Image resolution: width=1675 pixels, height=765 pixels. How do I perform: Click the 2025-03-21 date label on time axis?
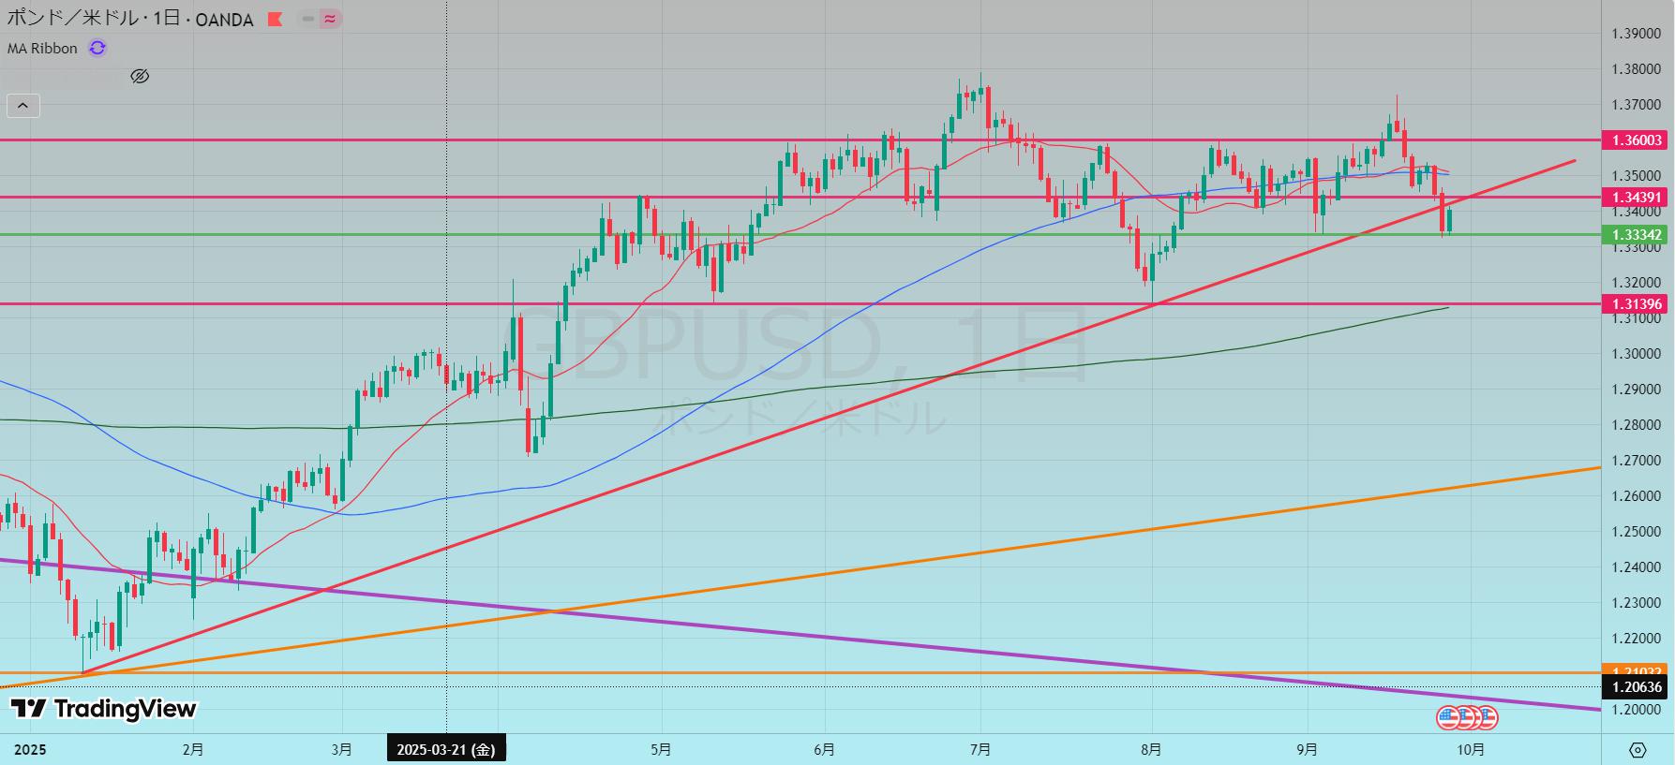pos(446,750)
